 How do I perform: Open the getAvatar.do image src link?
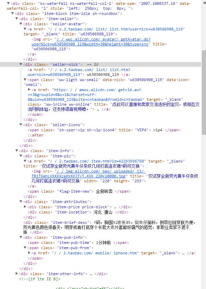pos(91,42)
